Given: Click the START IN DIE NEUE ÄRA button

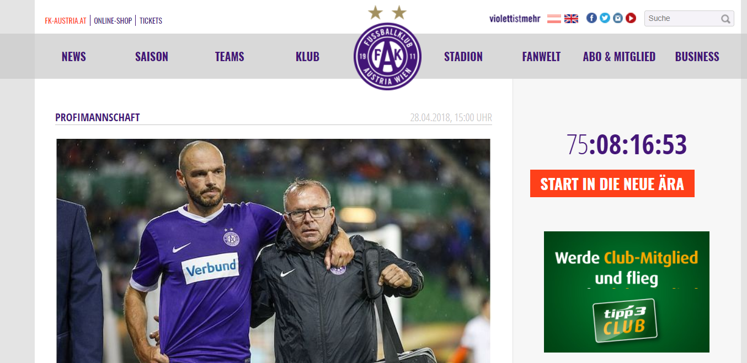Looking at the screenshot, I should pos(612,183).
